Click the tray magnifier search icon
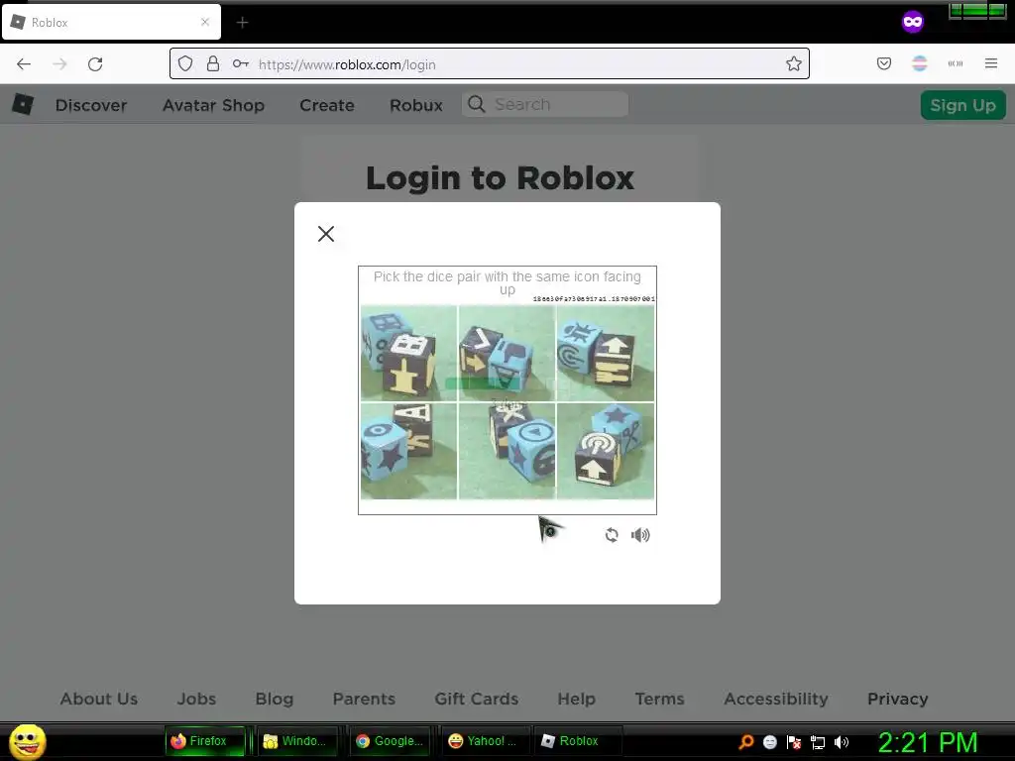 (x=745, y=741)
